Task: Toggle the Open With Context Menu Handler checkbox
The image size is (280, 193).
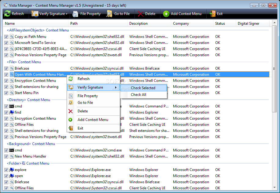Action: coord(6,75)
